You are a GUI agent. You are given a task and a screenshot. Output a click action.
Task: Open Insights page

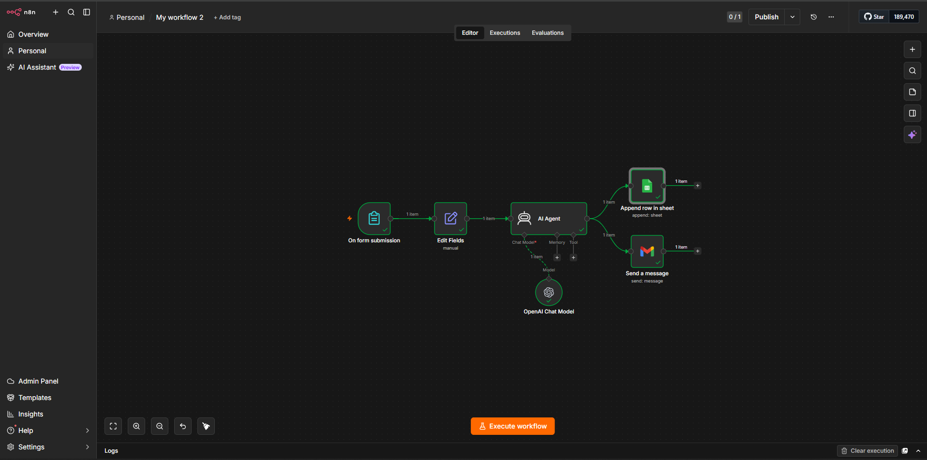(48, 414)
